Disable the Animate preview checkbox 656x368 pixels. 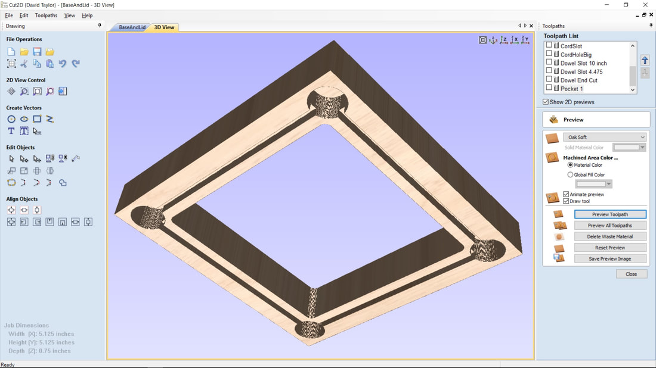tap(566, 194)
